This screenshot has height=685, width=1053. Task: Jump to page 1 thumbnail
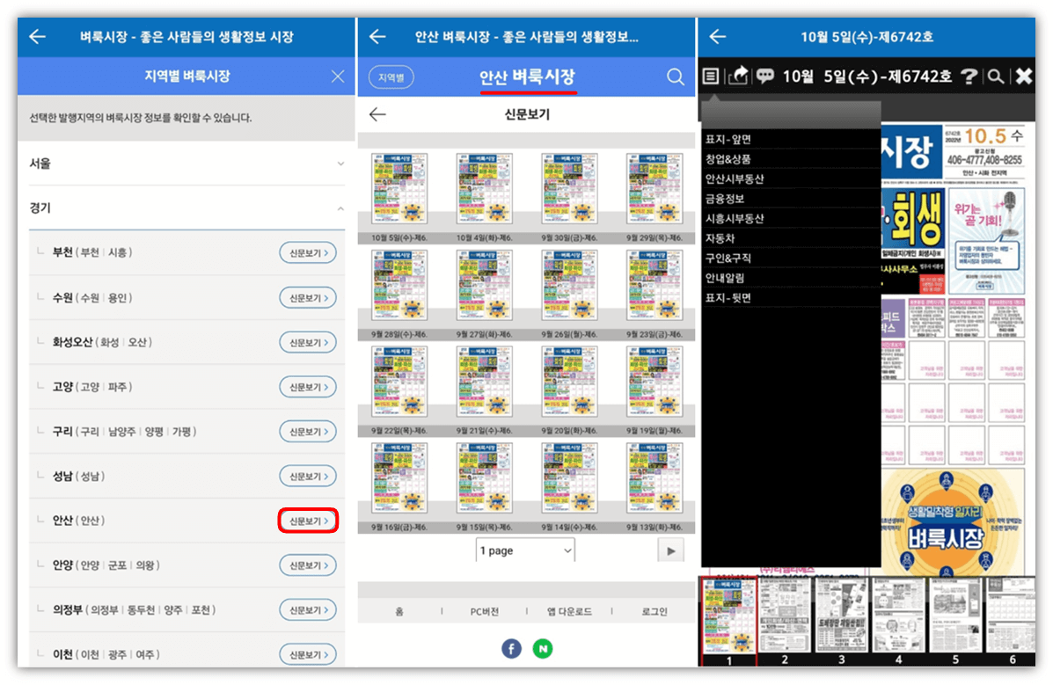(728, 621)
